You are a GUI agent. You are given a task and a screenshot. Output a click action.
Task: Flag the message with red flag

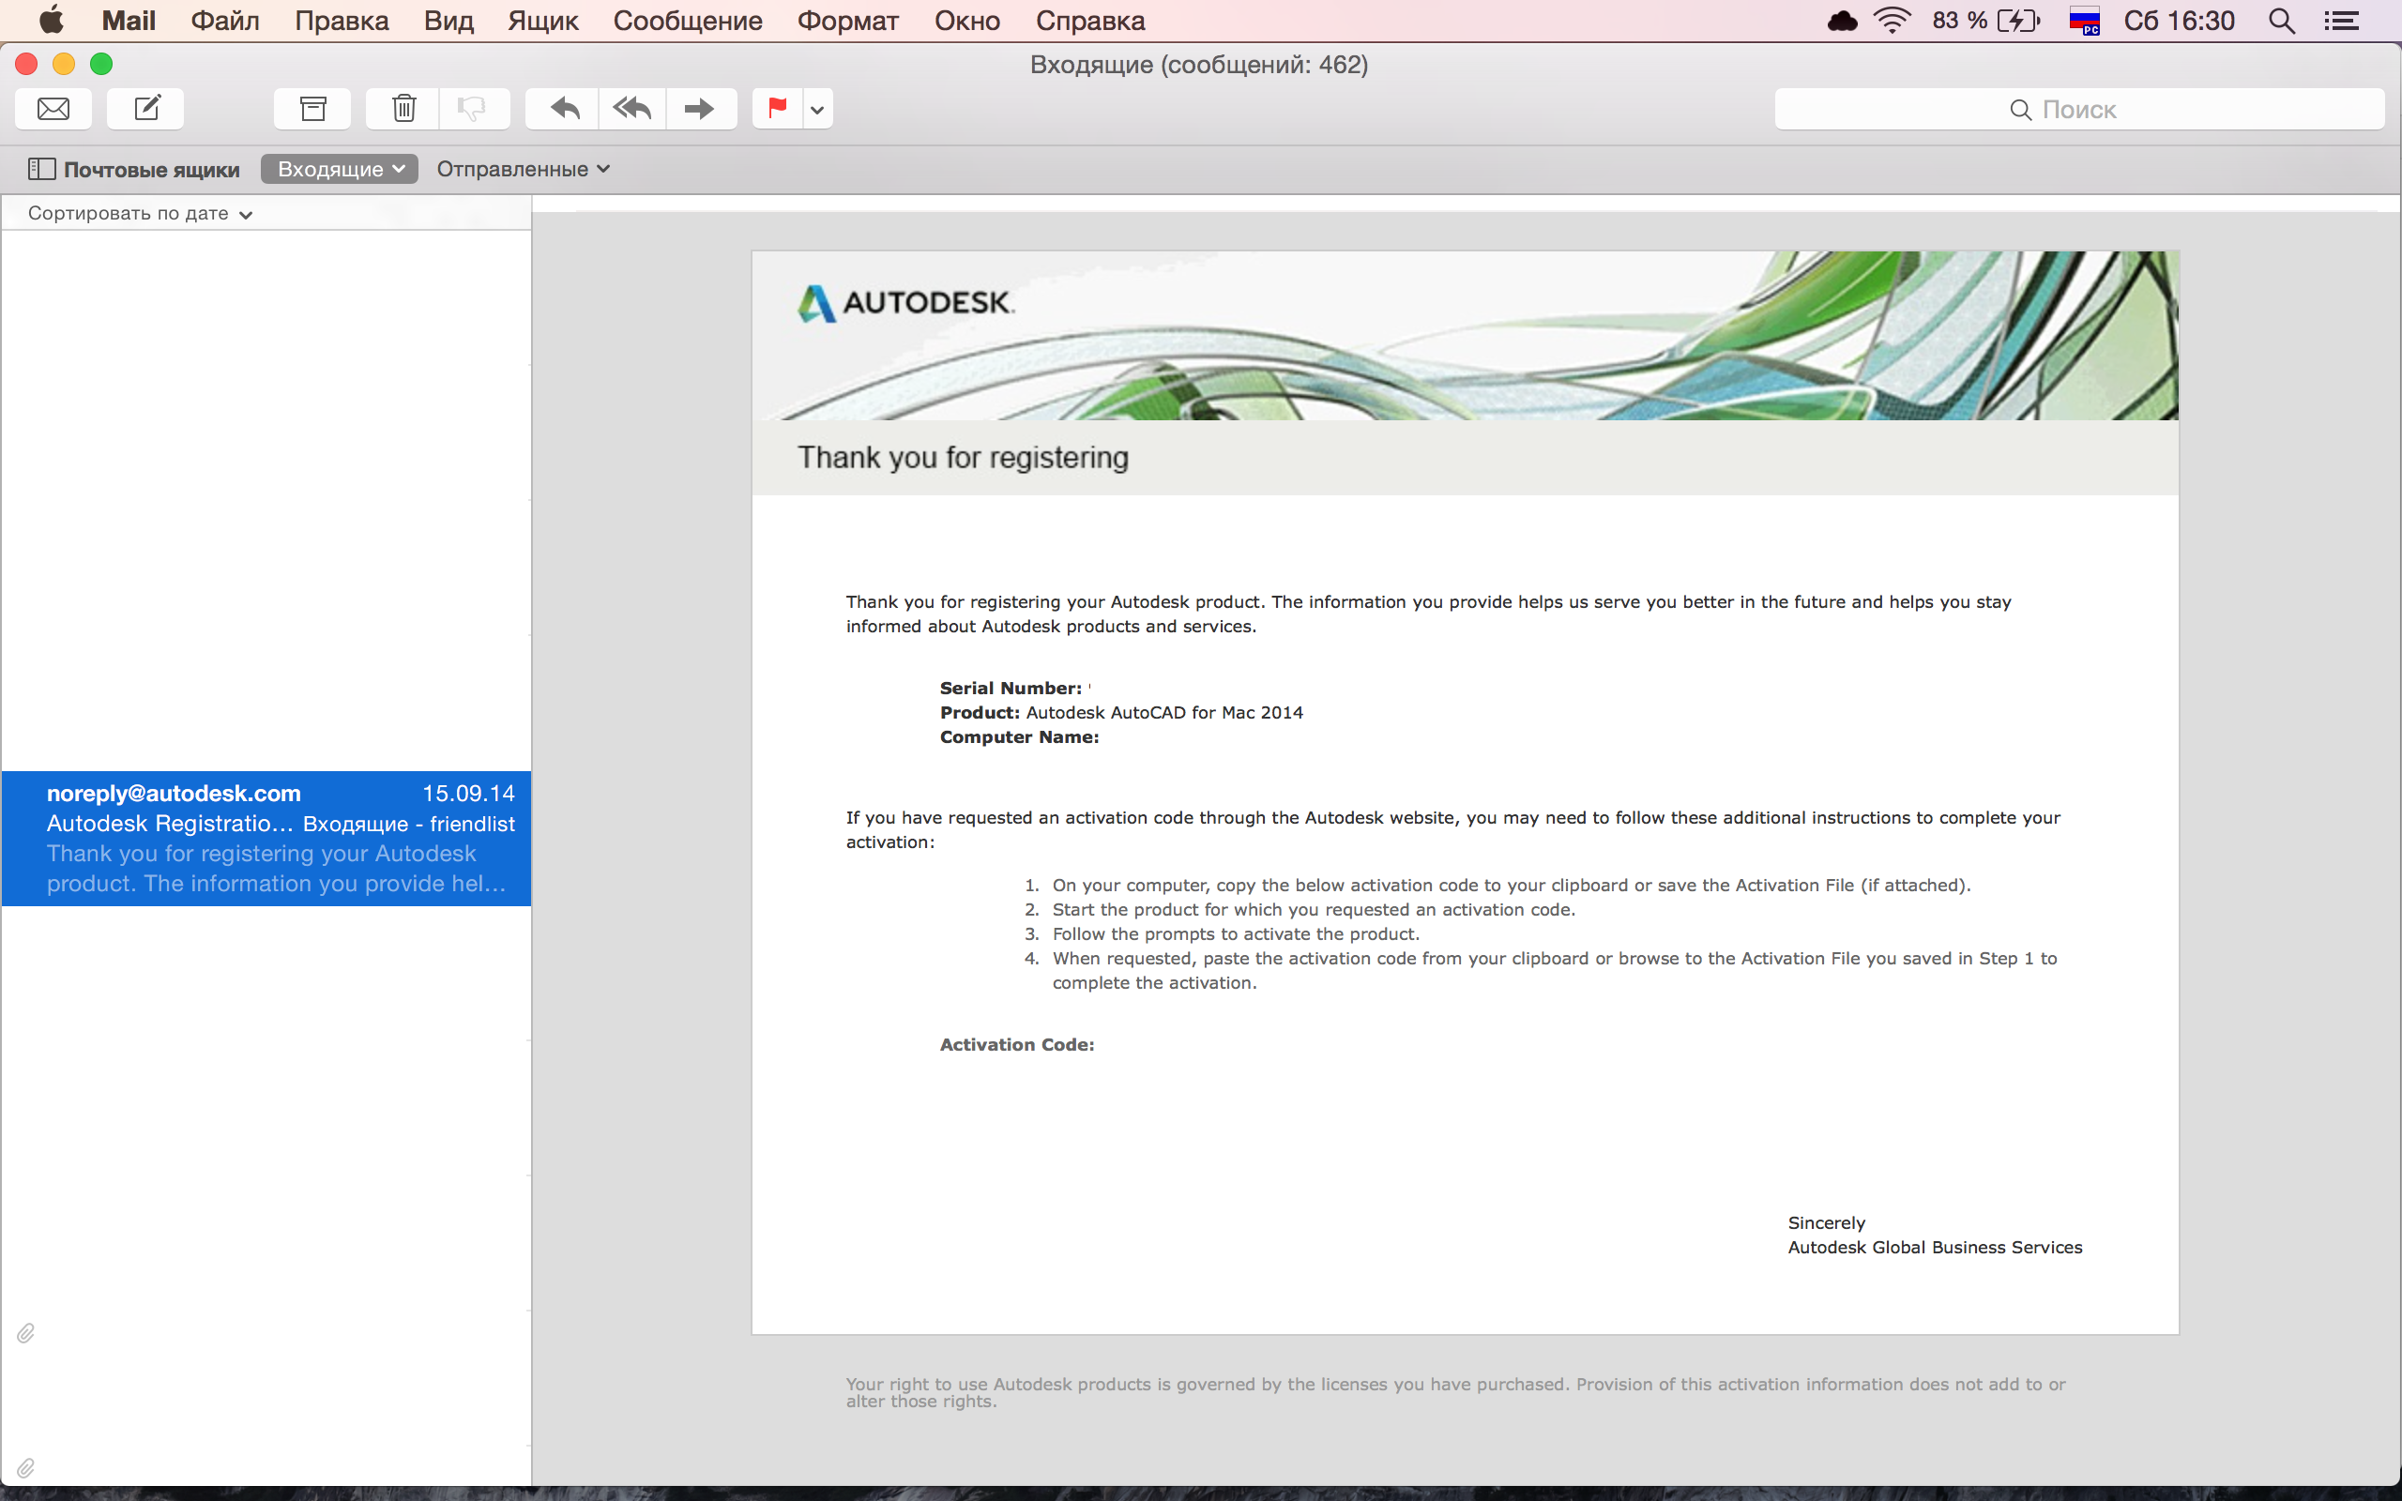pos(777,108)
